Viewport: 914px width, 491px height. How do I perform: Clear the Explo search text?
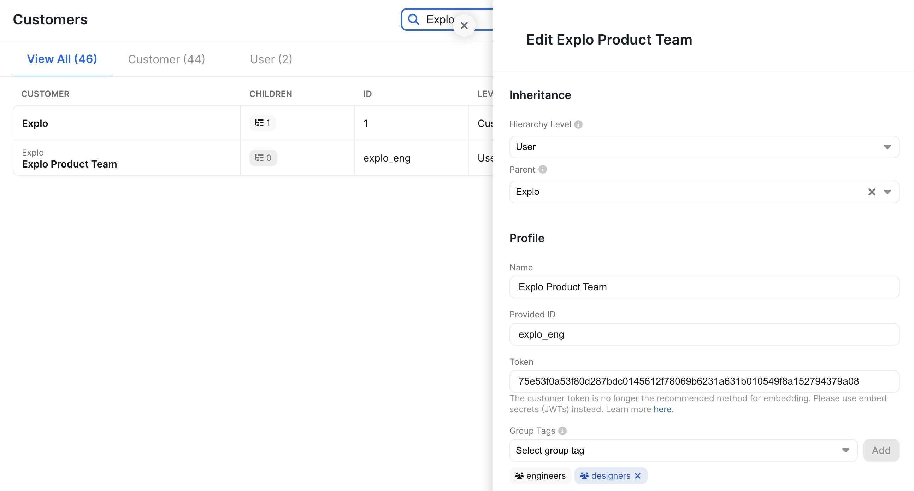point(464,25)
